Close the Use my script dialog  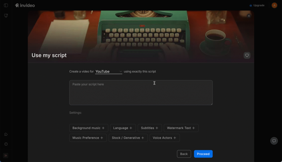(249, 16)
